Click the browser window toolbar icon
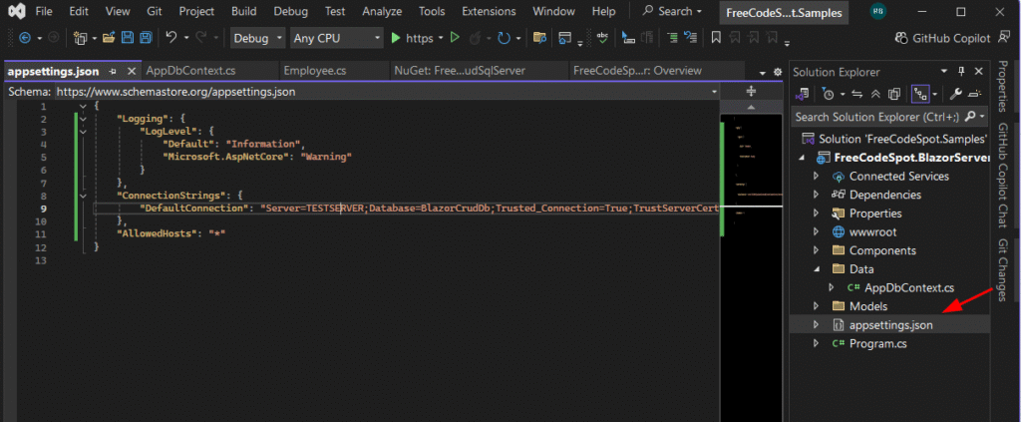The image size is (1021, 422). [564, 38]
